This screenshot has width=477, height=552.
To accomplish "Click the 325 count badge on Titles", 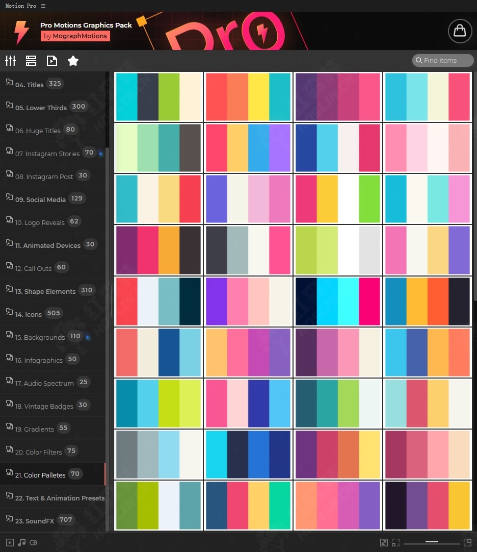I will 55,84.
